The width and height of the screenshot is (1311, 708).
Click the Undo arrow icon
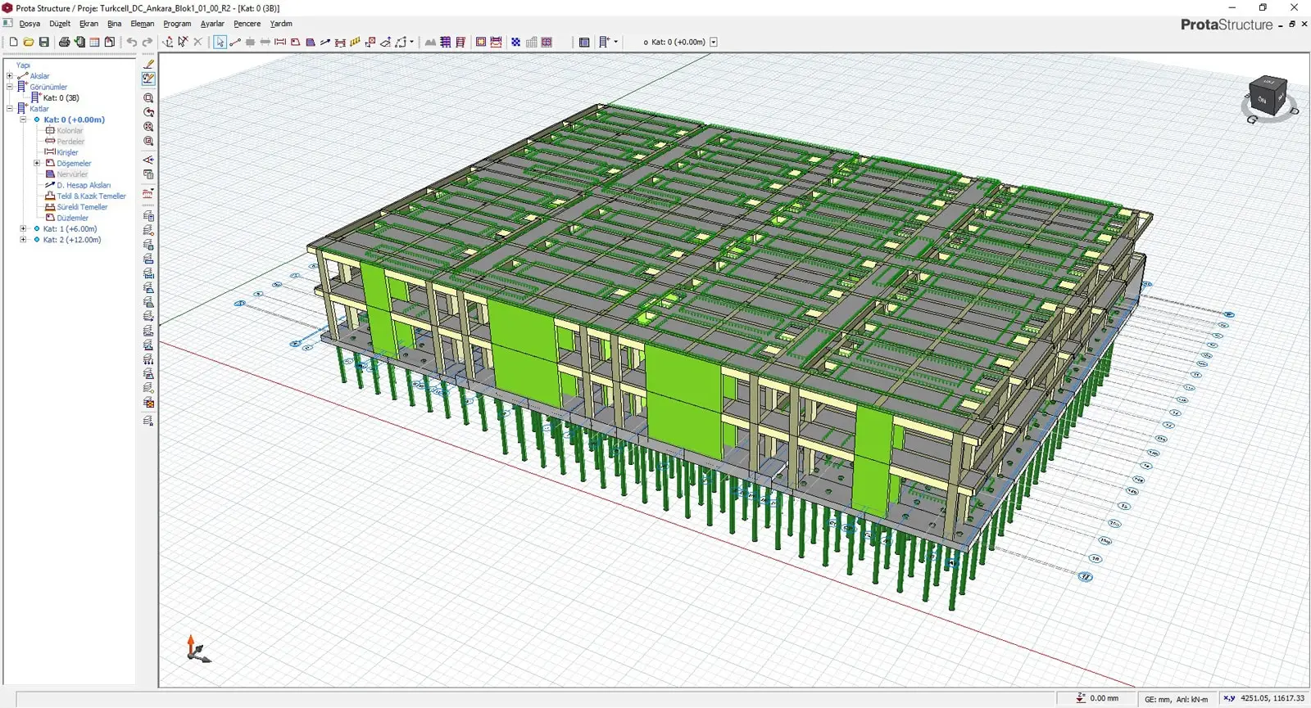click(x=131, y=42)
